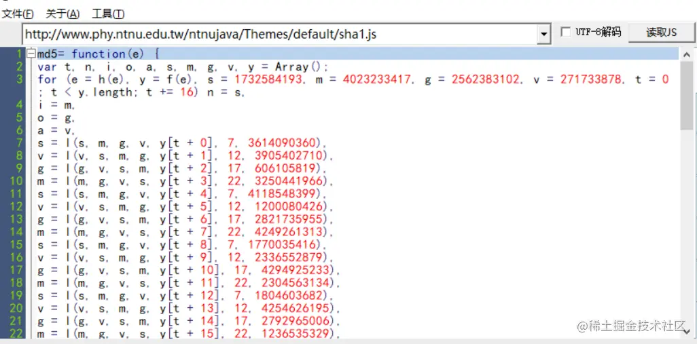
Task: Click the 'var t, n, i, o' declaration line
Action: (183, 67)
